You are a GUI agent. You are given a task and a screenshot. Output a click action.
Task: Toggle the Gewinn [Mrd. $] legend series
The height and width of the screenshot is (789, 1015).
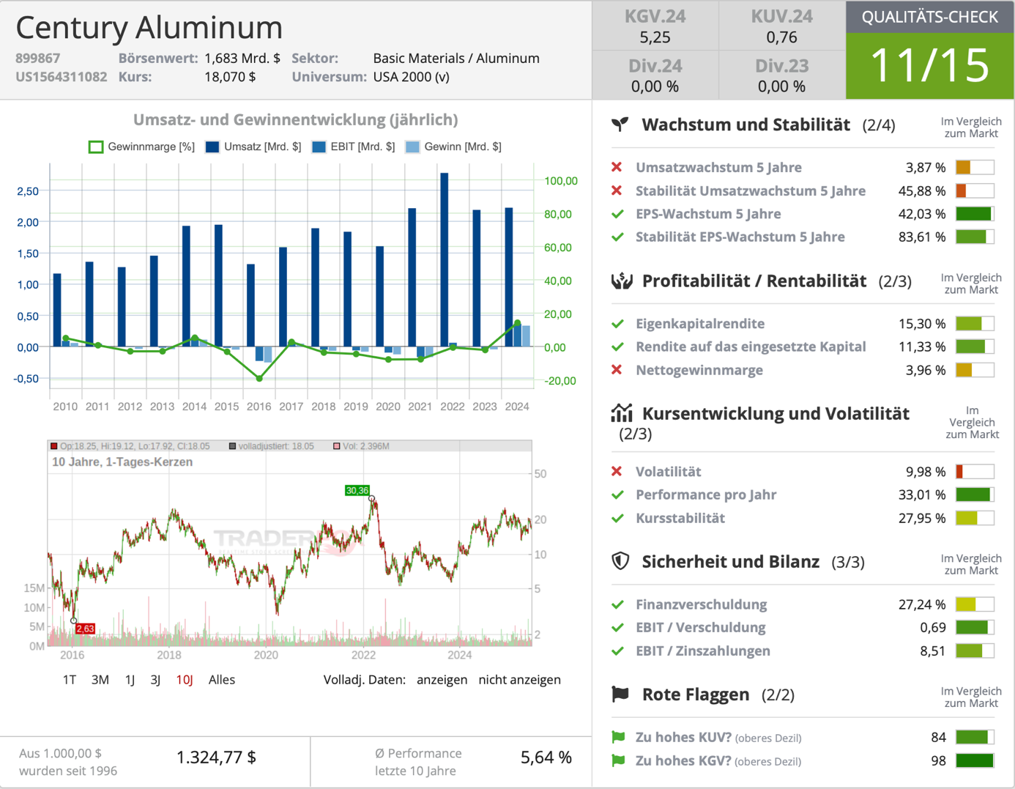[453, 147]
